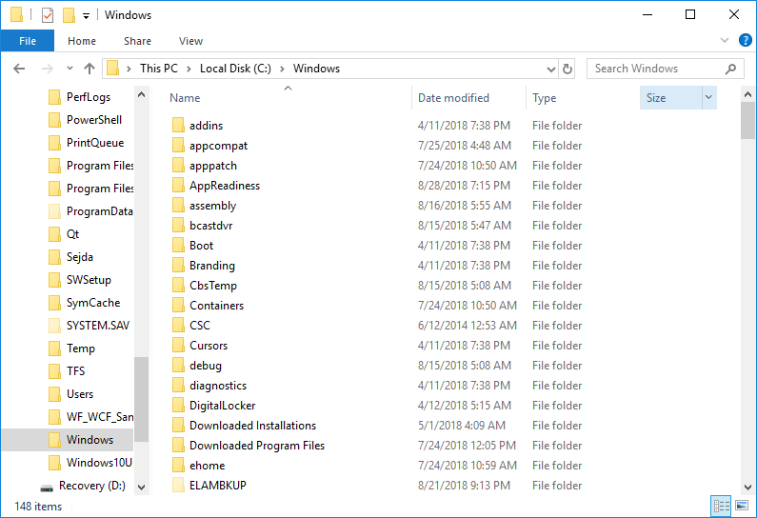Screen dimensions: 757x518
Task: Open the recent locations dropdown
Action: (70, 69)
